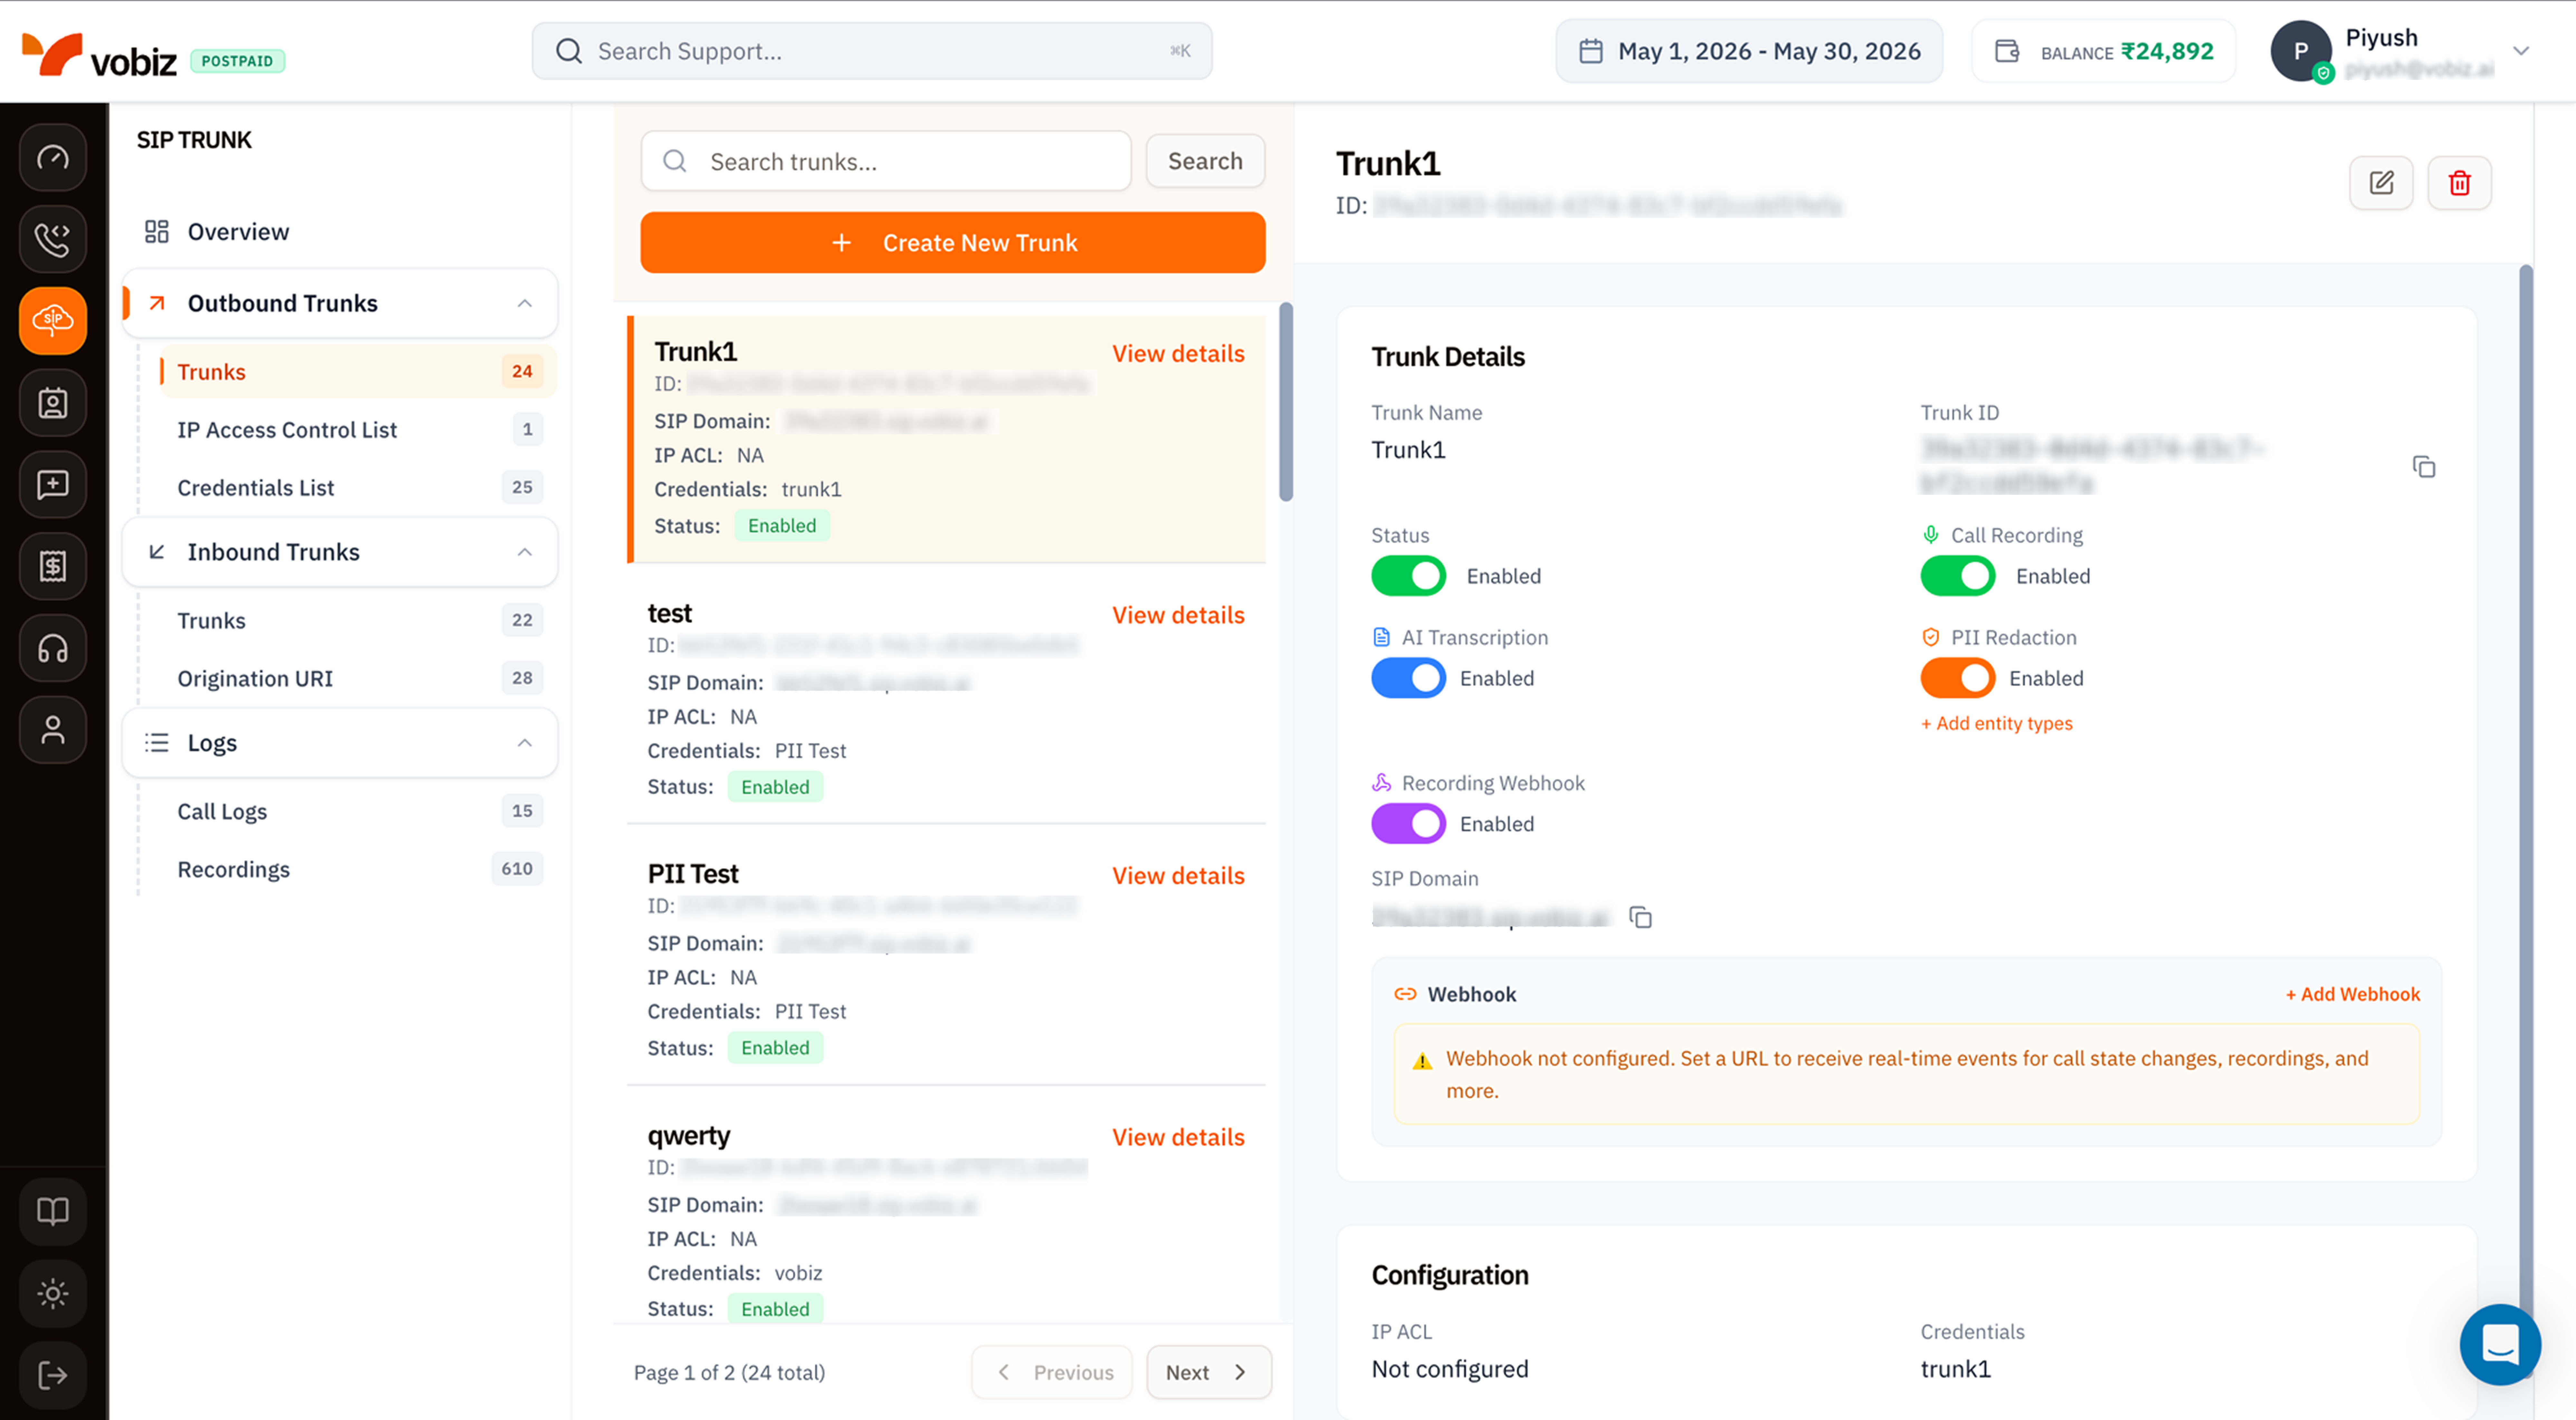Click the logout icon at sidebar bottom
Viewport: 2576px width, 1420px height.
tap(53, 1376)
